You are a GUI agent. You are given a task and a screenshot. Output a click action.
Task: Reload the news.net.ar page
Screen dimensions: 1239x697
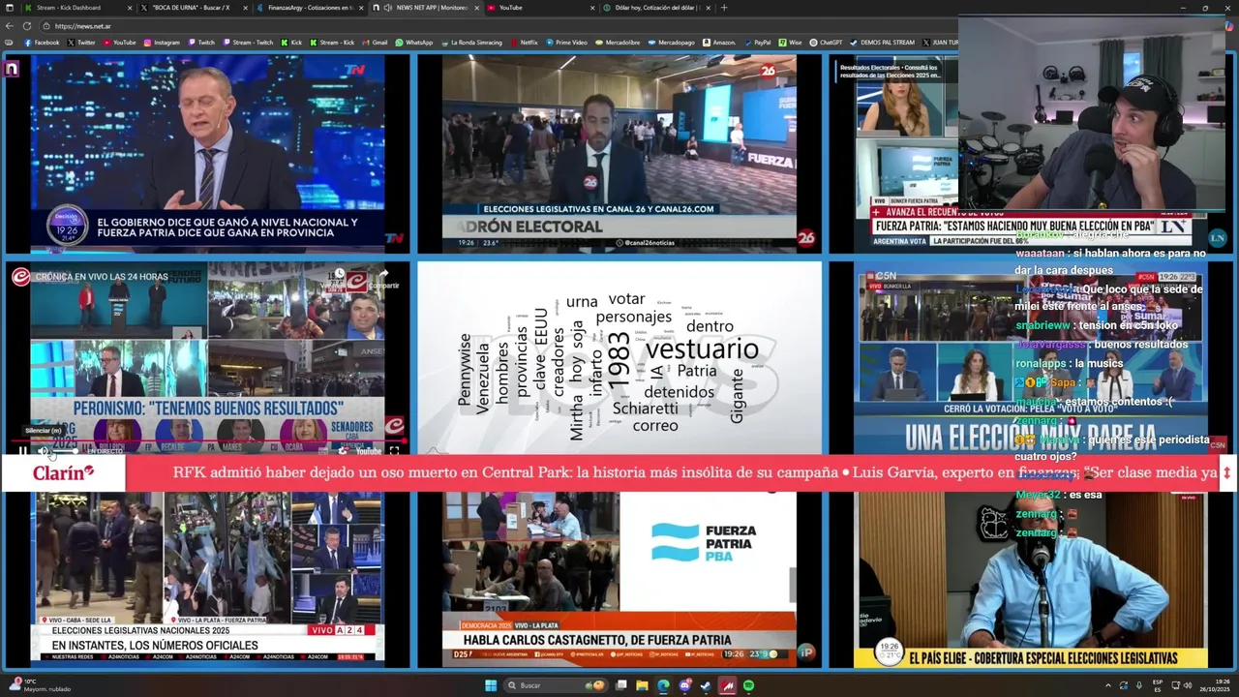coord(27,26)
